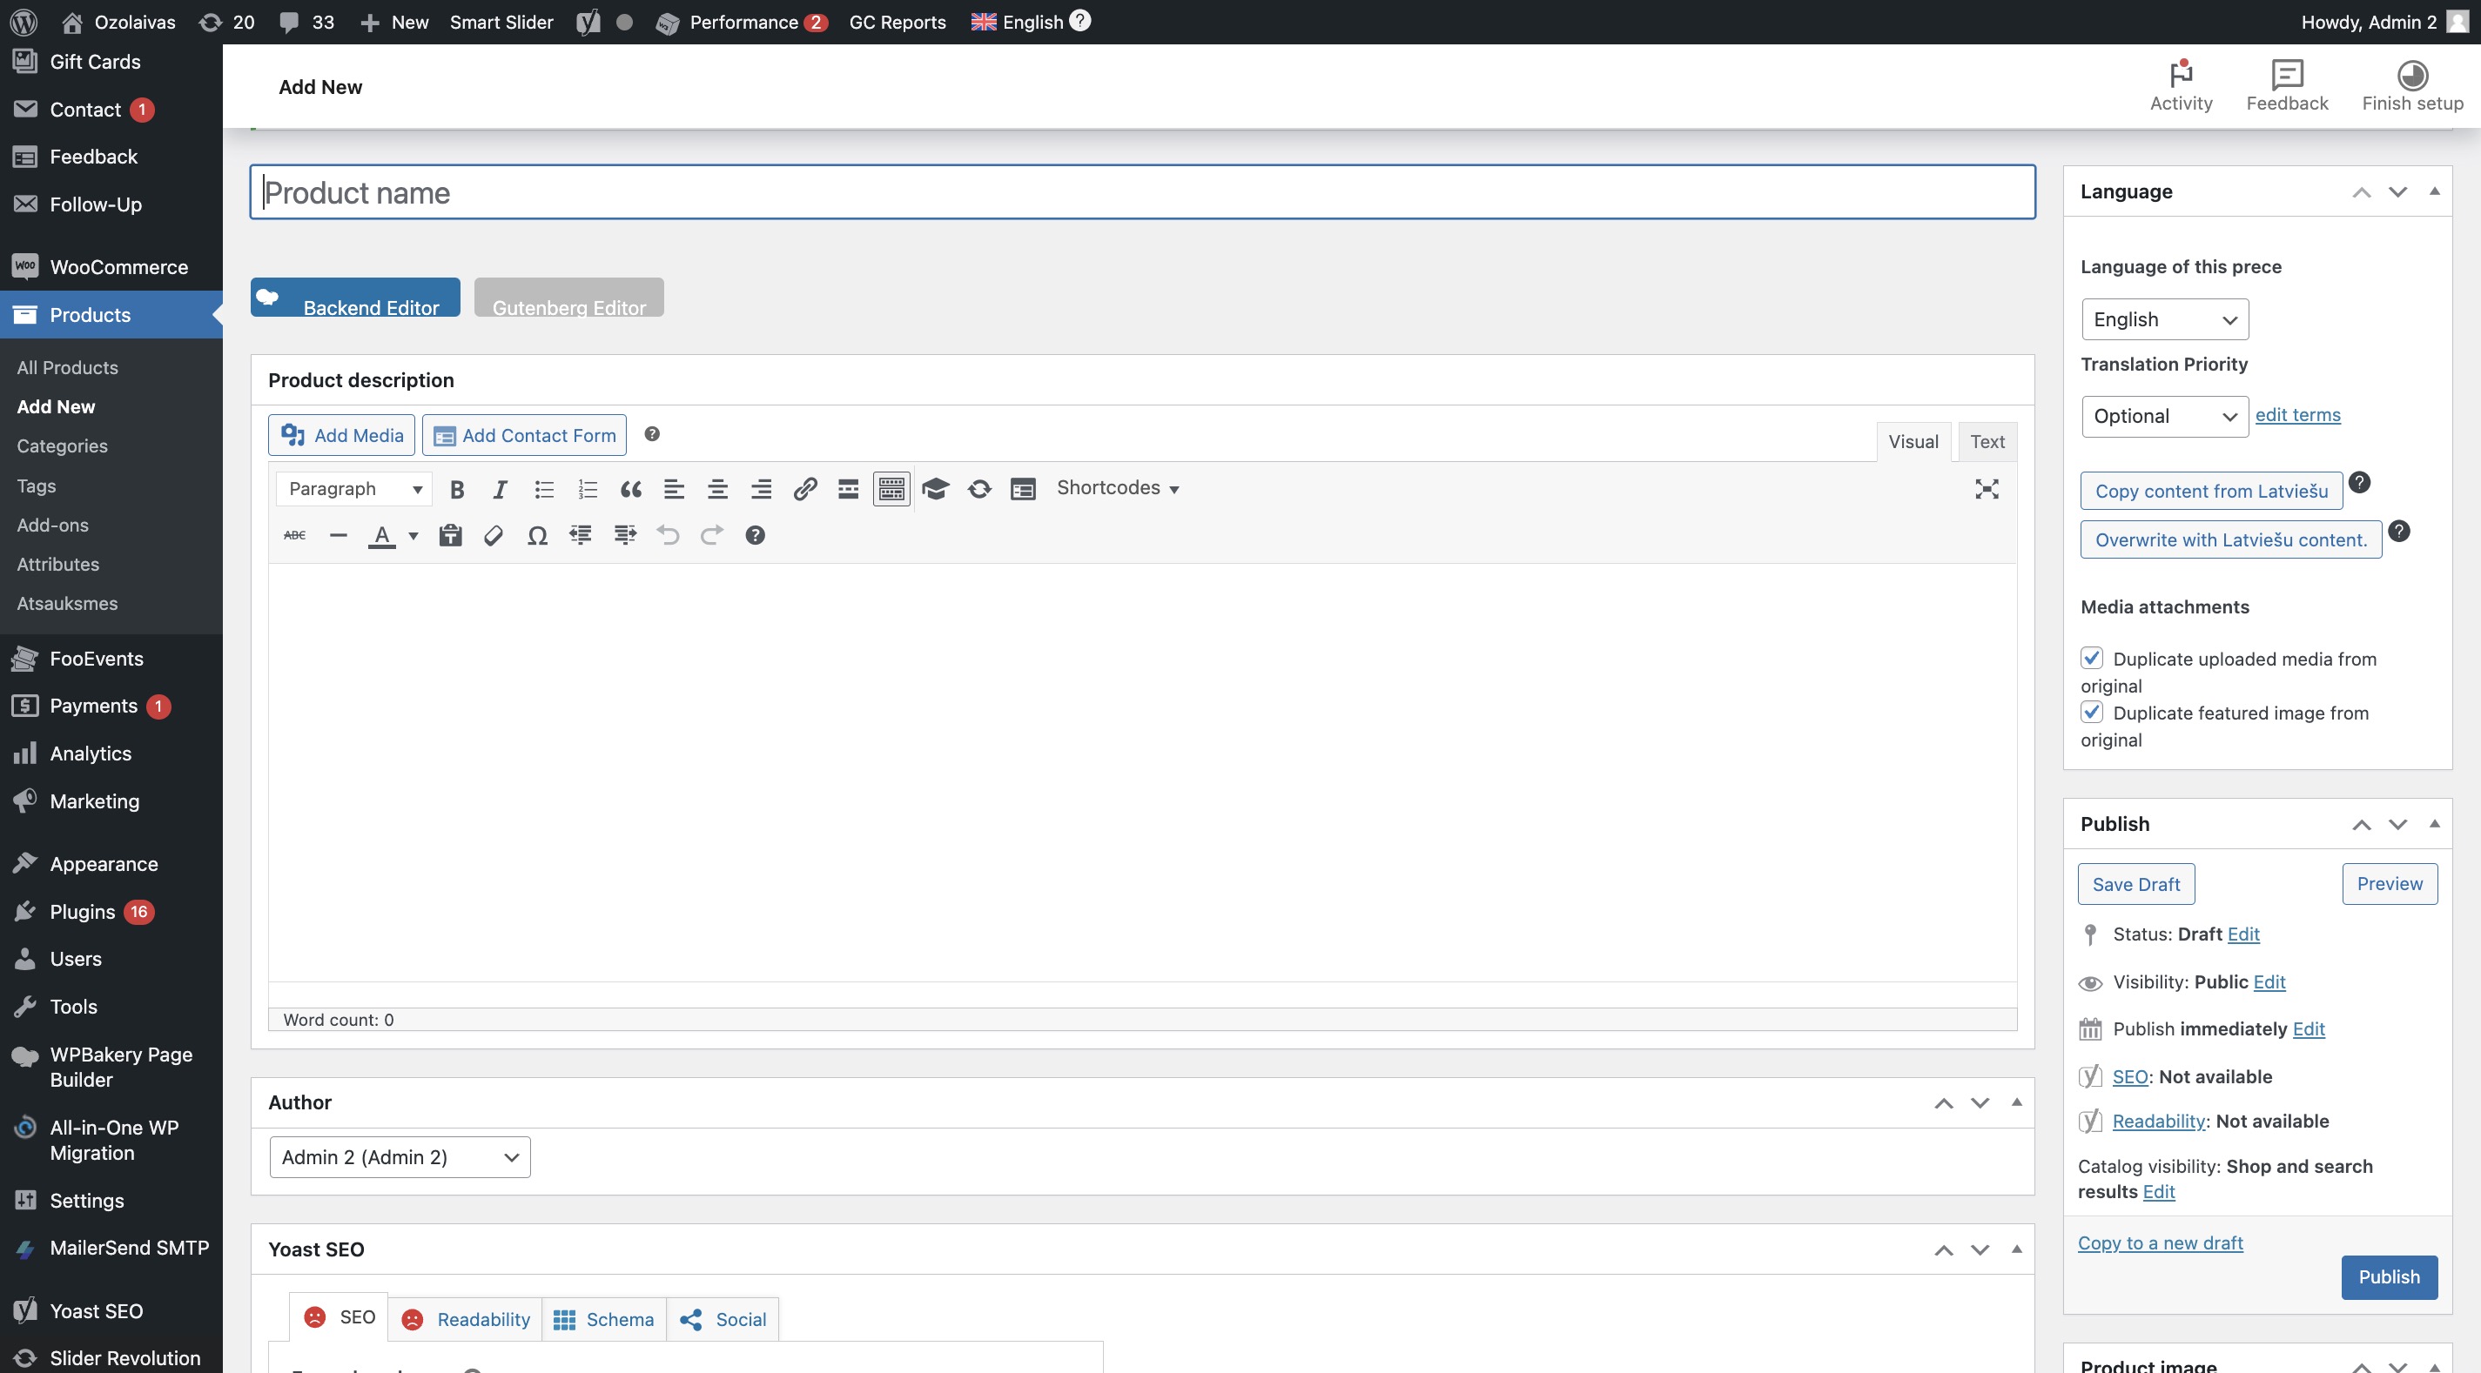Click the blockquote toolbar icon
The image size is (2481, 1373).
tap(631, 489)
